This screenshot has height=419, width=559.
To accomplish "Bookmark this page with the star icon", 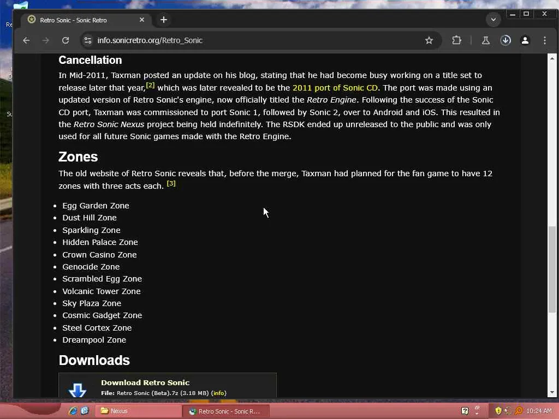I will coord(429,40).
